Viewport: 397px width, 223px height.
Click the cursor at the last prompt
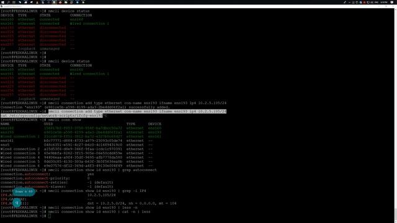tap(50, 216)
